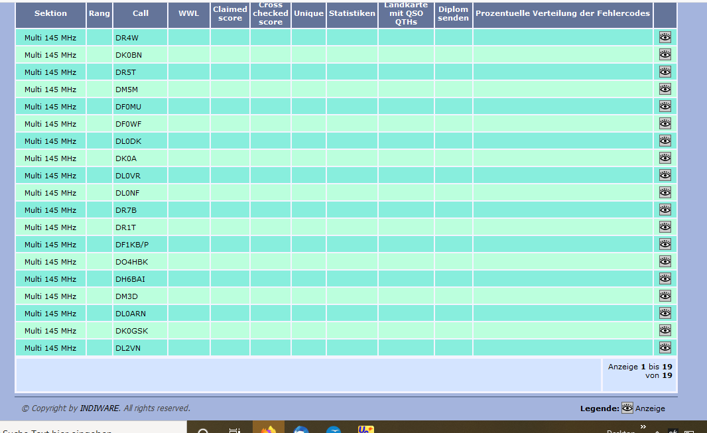This screenshot has width=707, height=433.
Task: Open the eye icon in the DO4HBK row
Action: (665, 261)
